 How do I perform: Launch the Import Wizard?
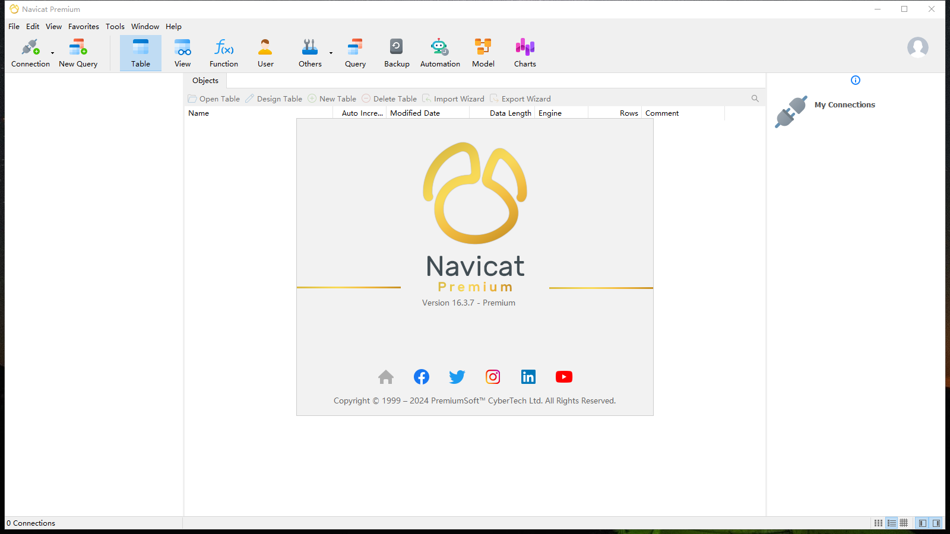[453, 98]
